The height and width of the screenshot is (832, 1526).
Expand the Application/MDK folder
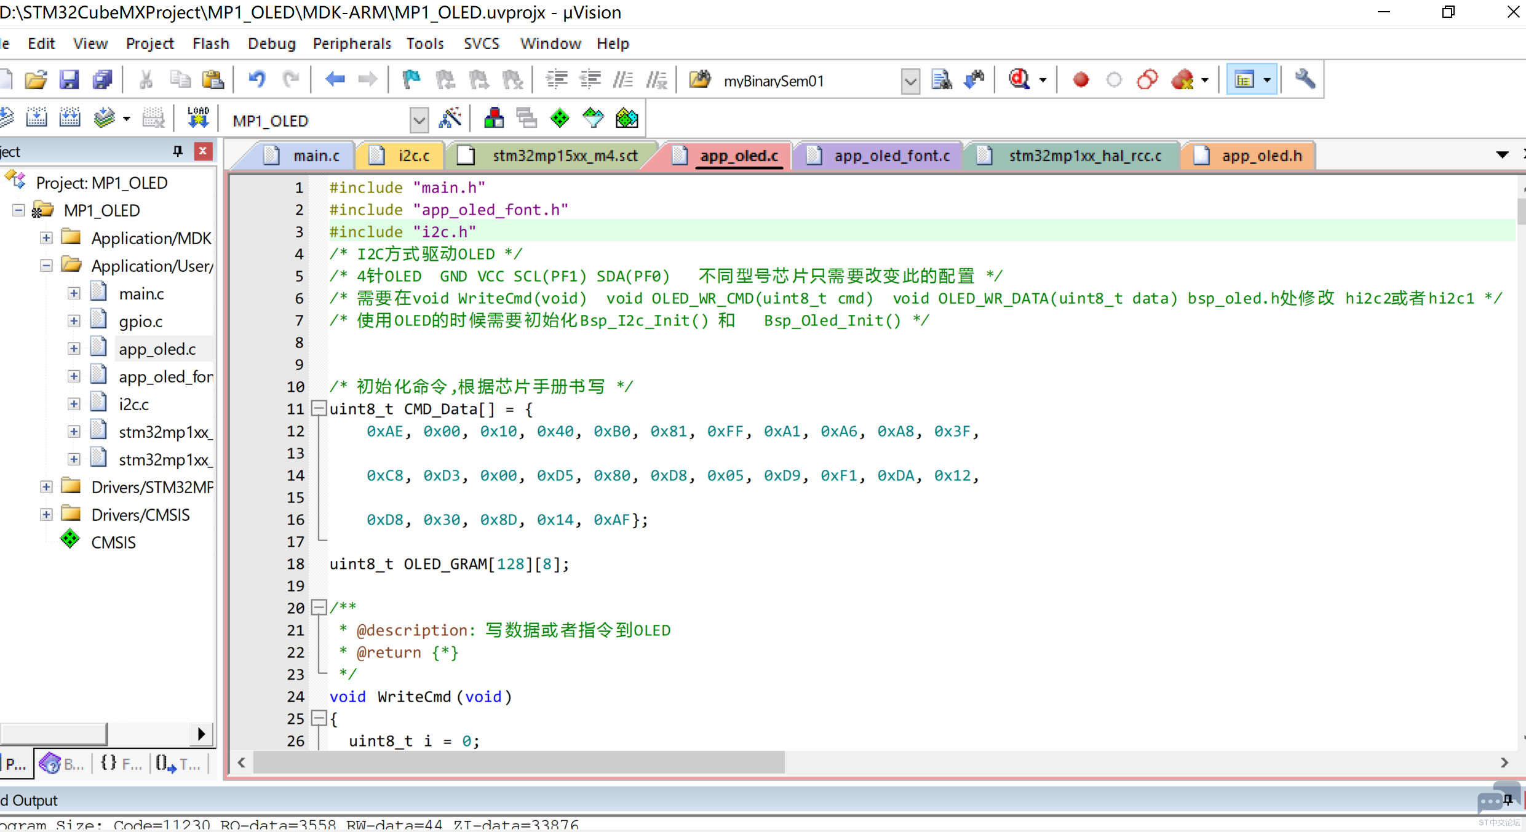pos(46,238)
